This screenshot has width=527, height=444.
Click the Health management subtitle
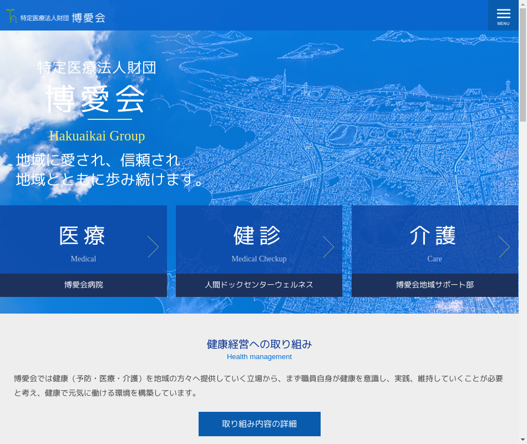[x=259, y=357]
